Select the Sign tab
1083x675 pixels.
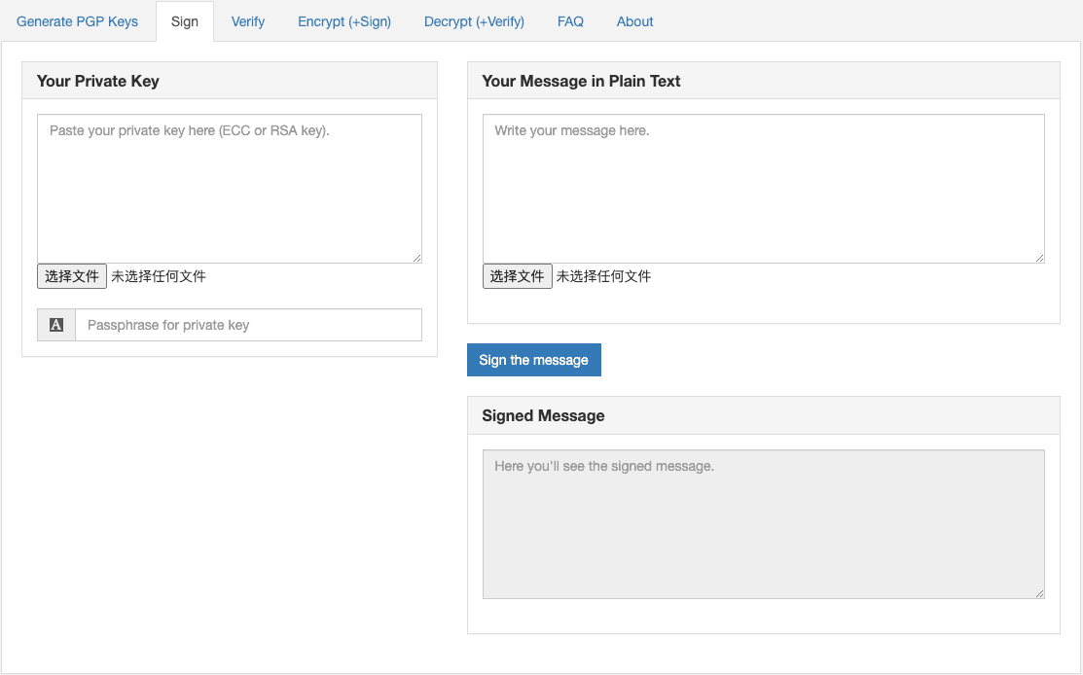tap(184, 21)
